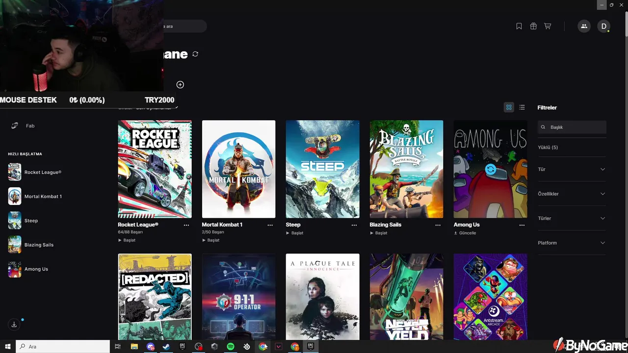Click the Filtreler heading
This screenshot has height=353, width=628.
coord(547,107)
